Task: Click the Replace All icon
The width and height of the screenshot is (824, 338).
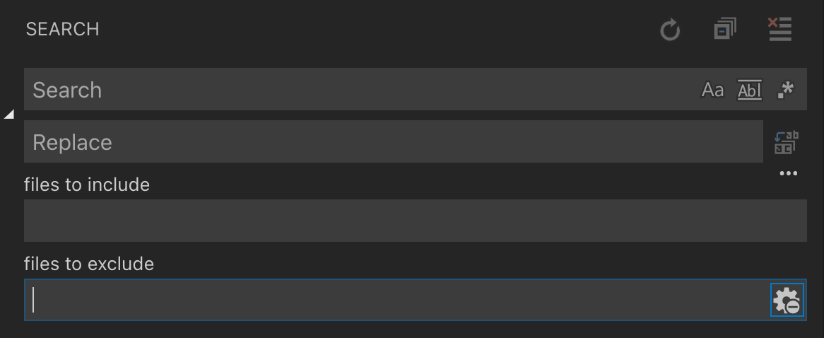Action: coord(786,142)
